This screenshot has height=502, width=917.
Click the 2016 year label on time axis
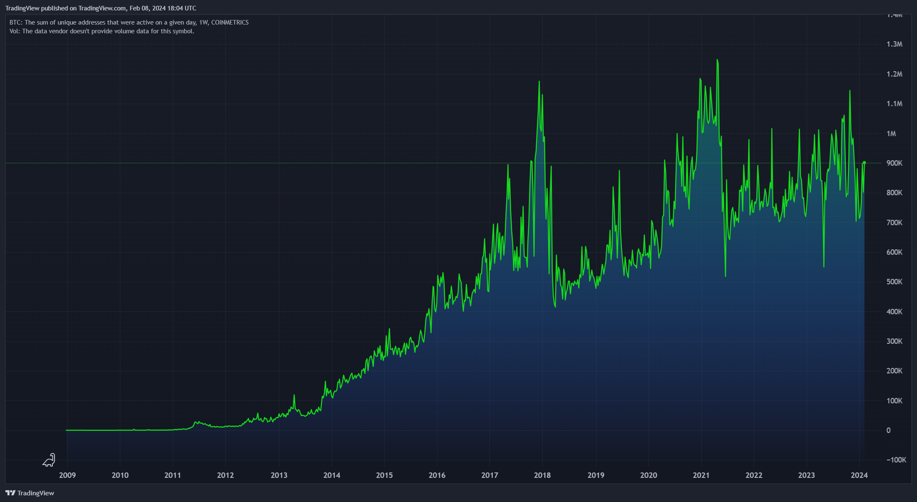[x=437, y=475]
